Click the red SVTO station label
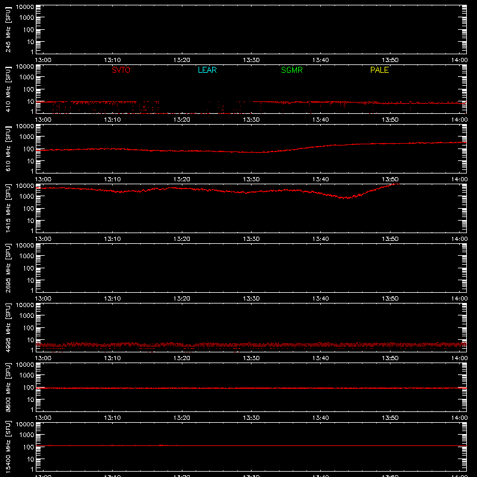This screenshot has width=477, height=477. coord(121,70)
